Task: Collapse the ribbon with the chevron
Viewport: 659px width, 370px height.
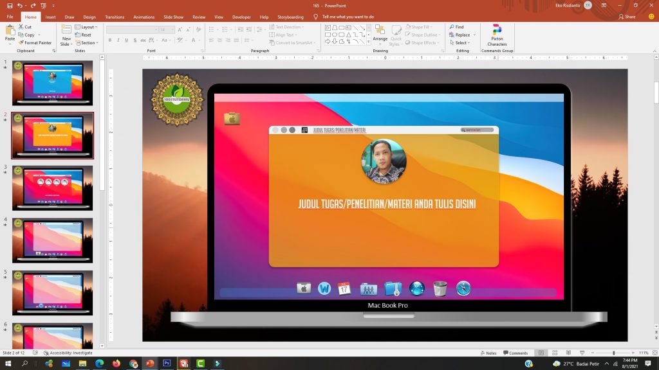Action: (x=654, y=51)
